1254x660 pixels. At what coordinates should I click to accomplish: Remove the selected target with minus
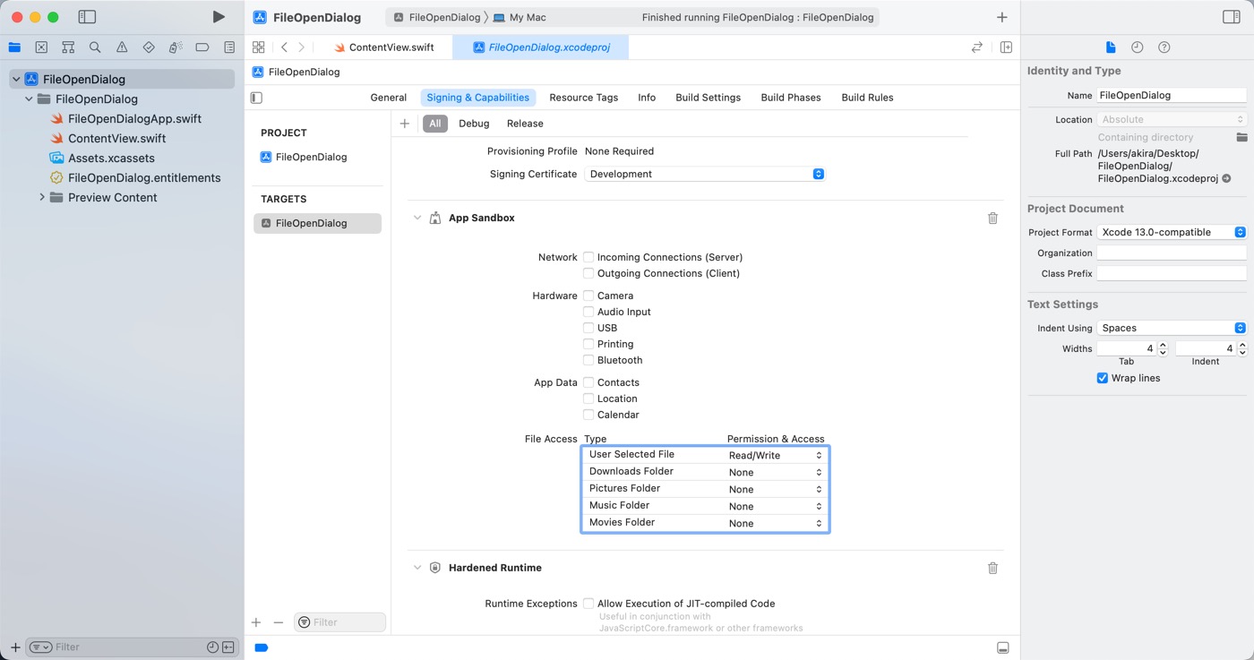coord(279,622)
